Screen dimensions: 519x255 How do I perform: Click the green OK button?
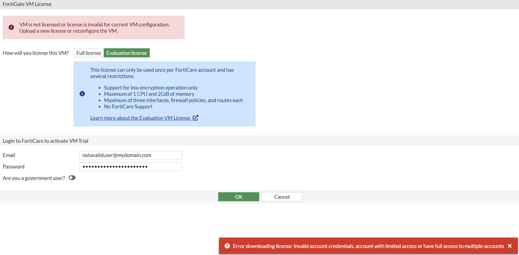tap(239, 197)
